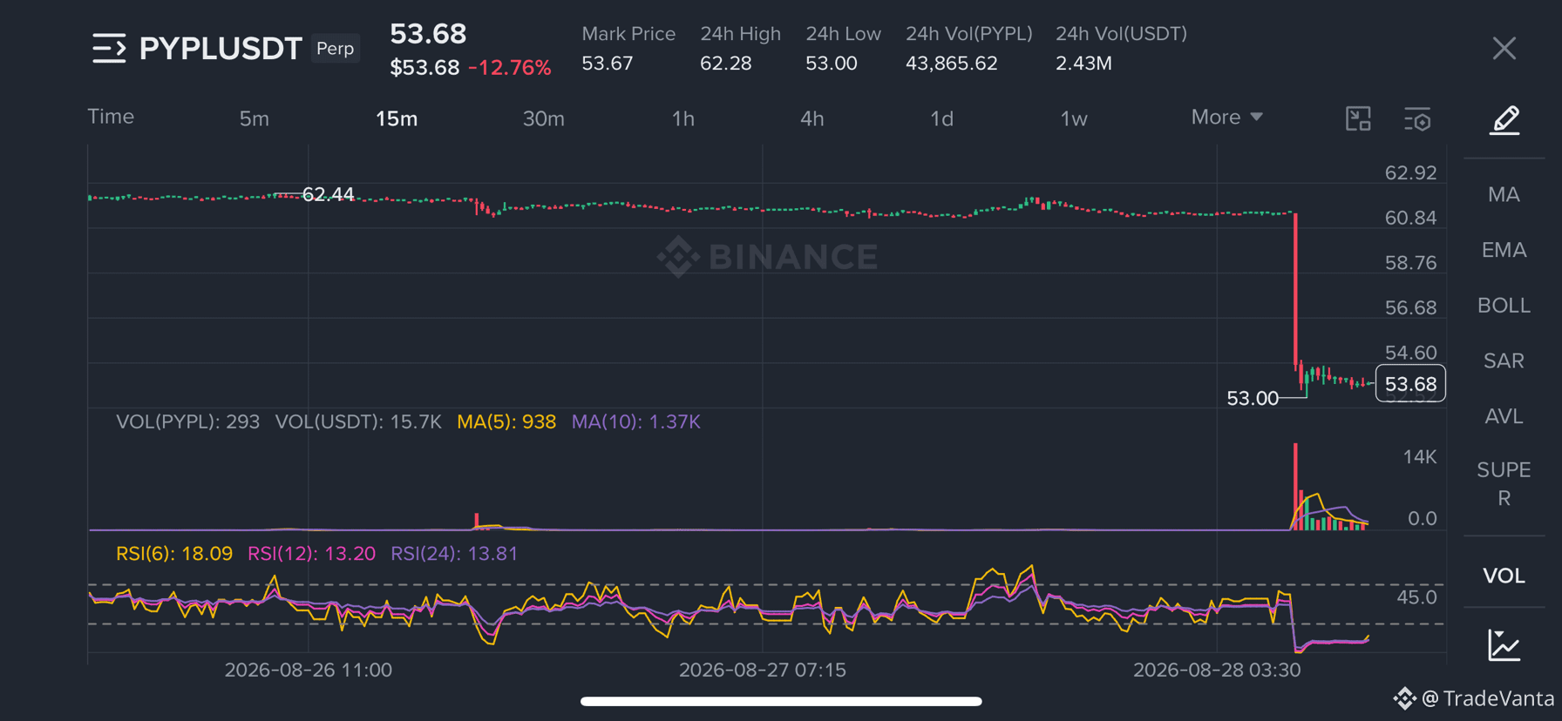This screenshot has height=721, width=1562.
Task: Open the line chart icon below VOL
Action: 1504,645
